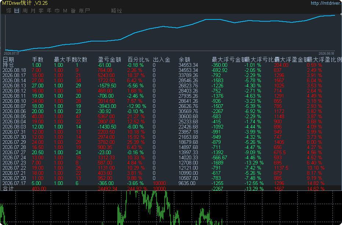Select the 2026.07.21 date row

click(x=14, y=173)
